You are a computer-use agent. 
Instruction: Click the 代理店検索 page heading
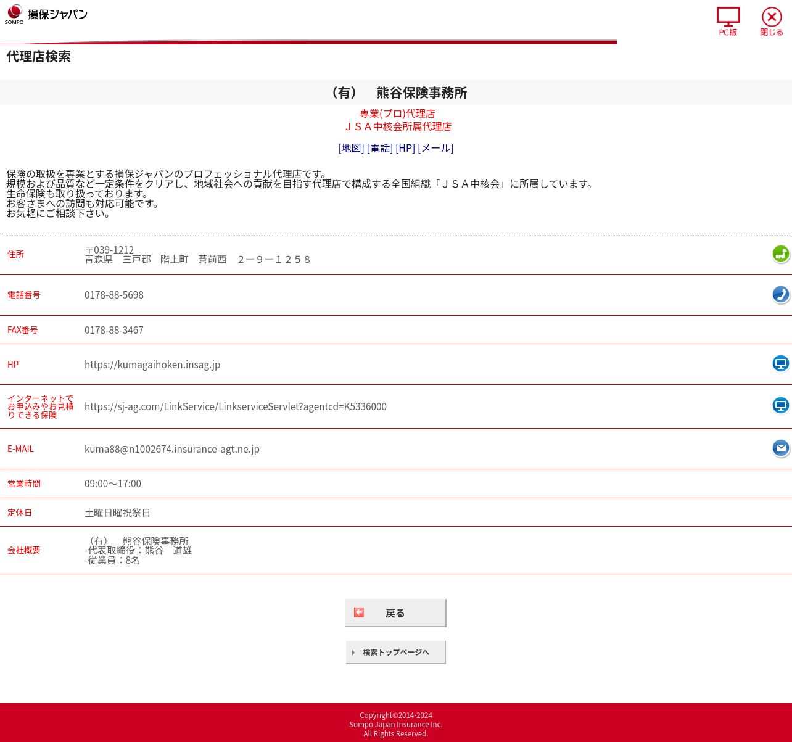coord(38,57)
